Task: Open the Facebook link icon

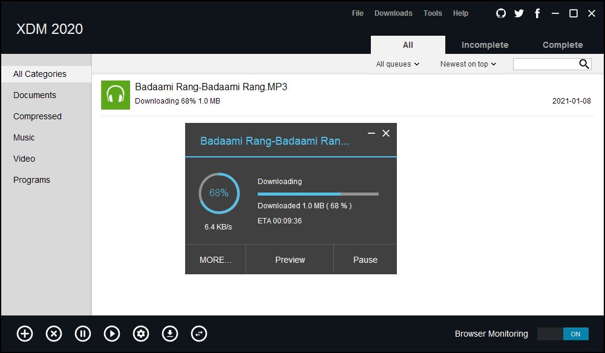Action: point(537,13)
